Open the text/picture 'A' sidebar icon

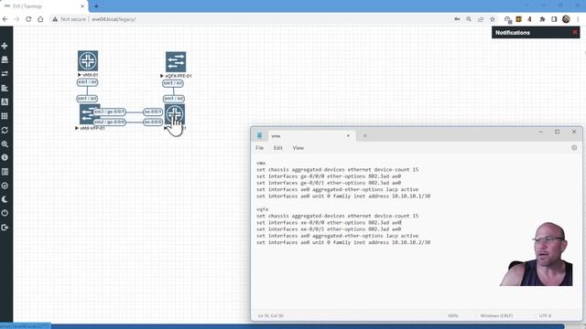click(5, 101)
